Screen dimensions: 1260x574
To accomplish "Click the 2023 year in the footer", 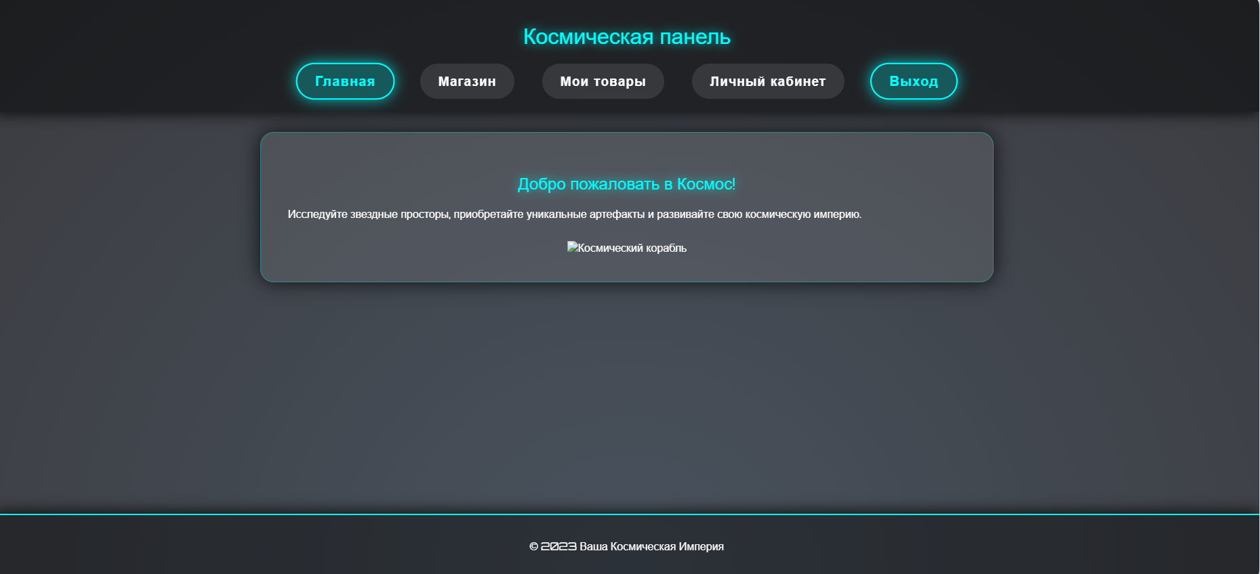I will pyautogui.click(x=558, y=546).
